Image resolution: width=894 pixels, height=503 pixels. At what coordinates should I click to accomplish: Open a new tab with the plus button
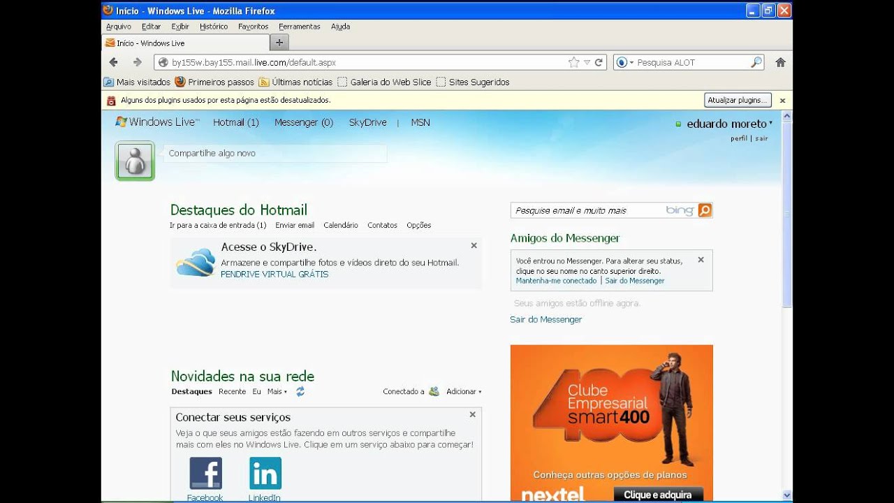[x=279, y=43]
